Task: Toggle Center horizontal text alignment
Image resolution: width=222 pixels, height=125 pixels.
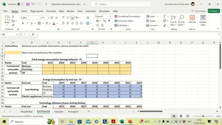Action: tap(68, 23)
